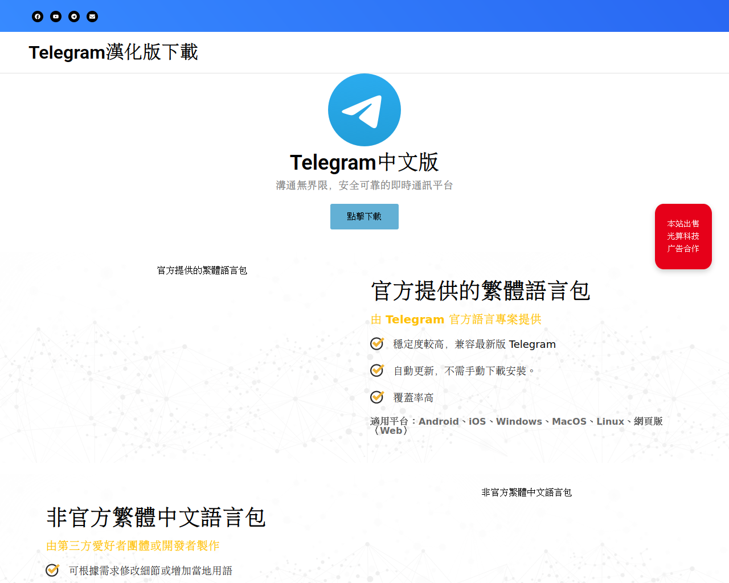Click the yellow text 由第三方愛好者團體或開發者製作

click(133, 546)
